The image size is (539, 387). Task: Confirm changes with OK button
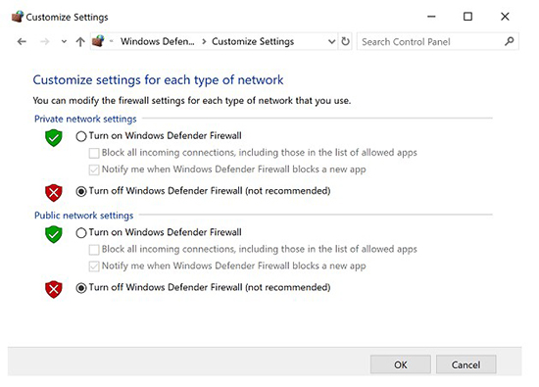point(401,364)
